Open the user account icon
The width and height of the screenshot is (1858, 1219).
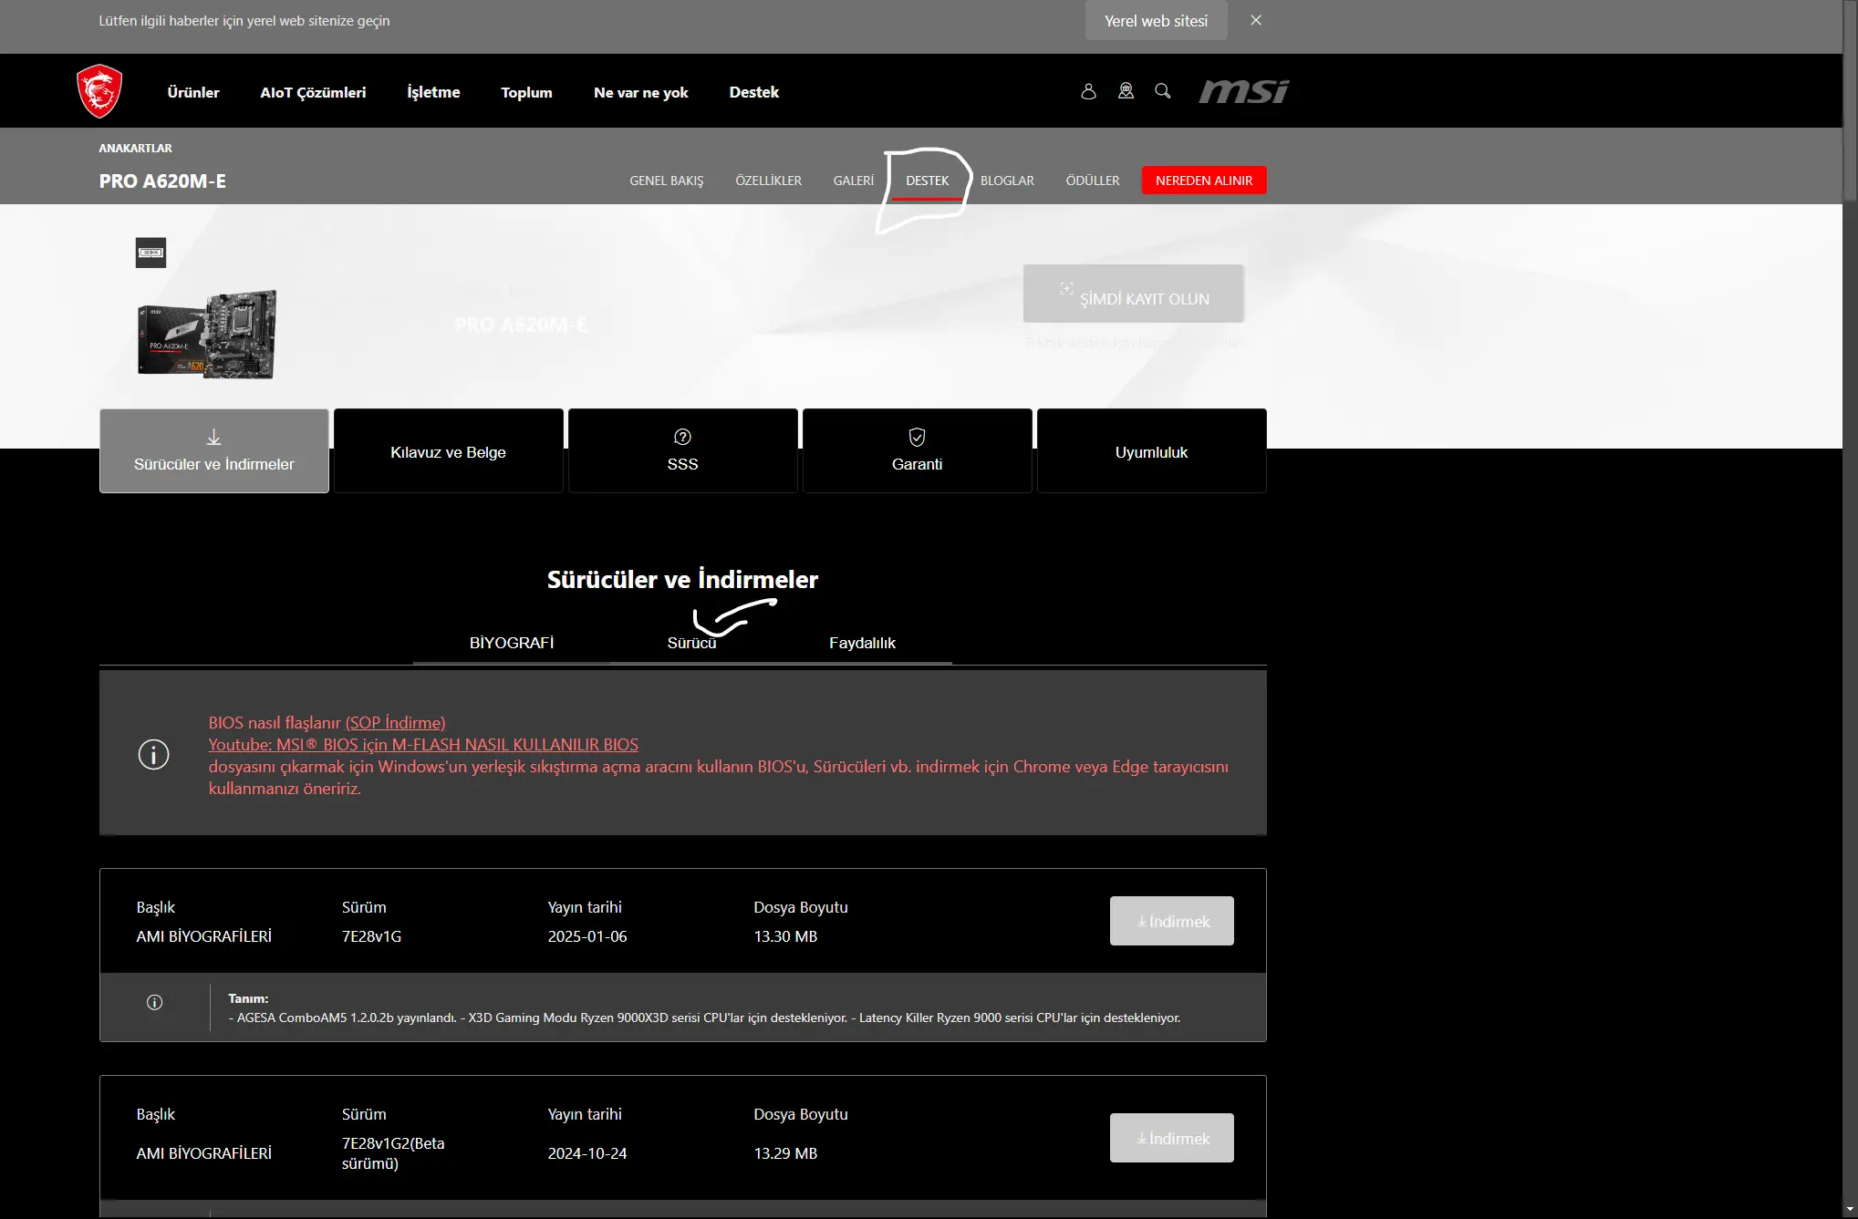[x=1088, y=91]
